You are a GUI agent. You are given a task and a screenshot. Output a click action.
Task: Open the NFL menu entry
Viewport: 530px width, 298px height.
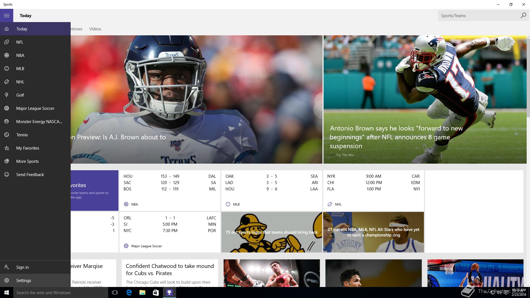tap(35, 42)
